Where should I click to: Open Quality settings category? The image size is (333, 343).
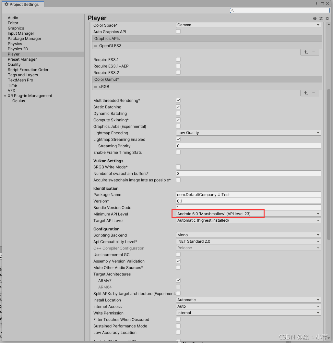point(14,65)
